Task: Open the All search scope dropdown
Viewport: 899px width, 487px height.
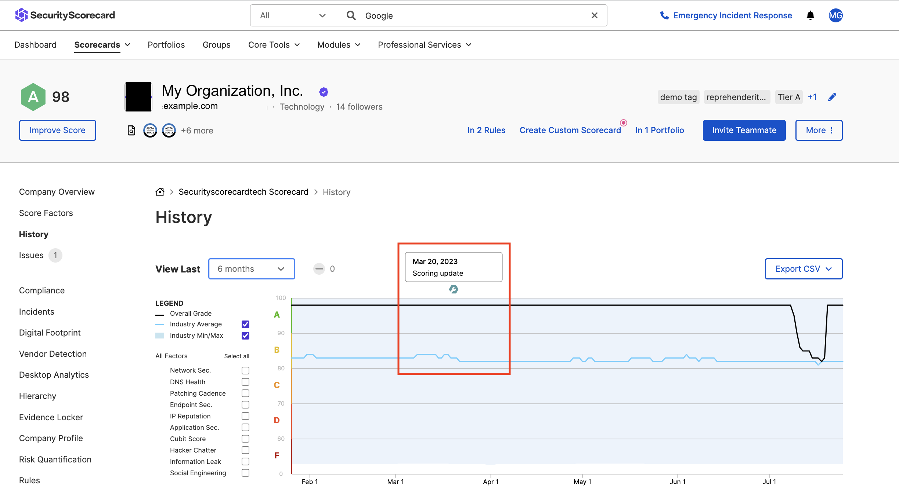Action: click(x=293, y=15)
